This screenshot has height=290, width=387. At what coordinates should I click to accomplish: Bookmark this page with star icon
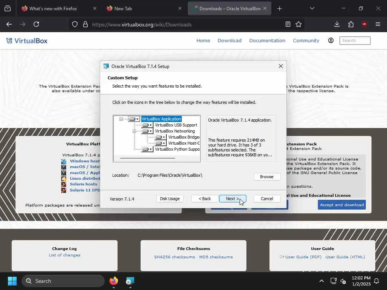pos(299,25)
